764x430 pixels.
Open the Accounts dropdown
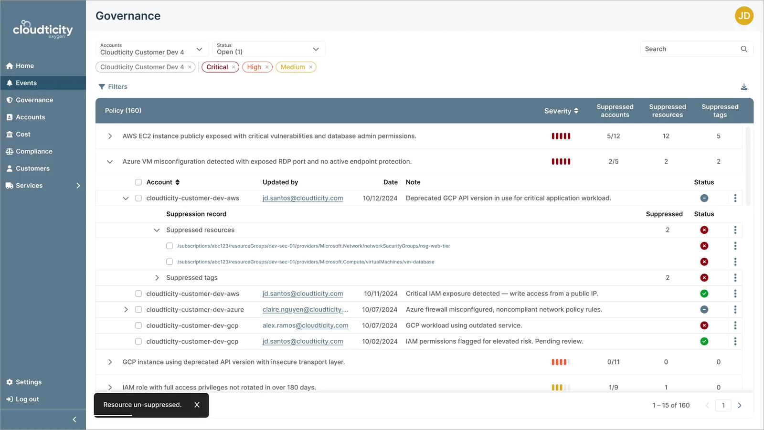152,49
